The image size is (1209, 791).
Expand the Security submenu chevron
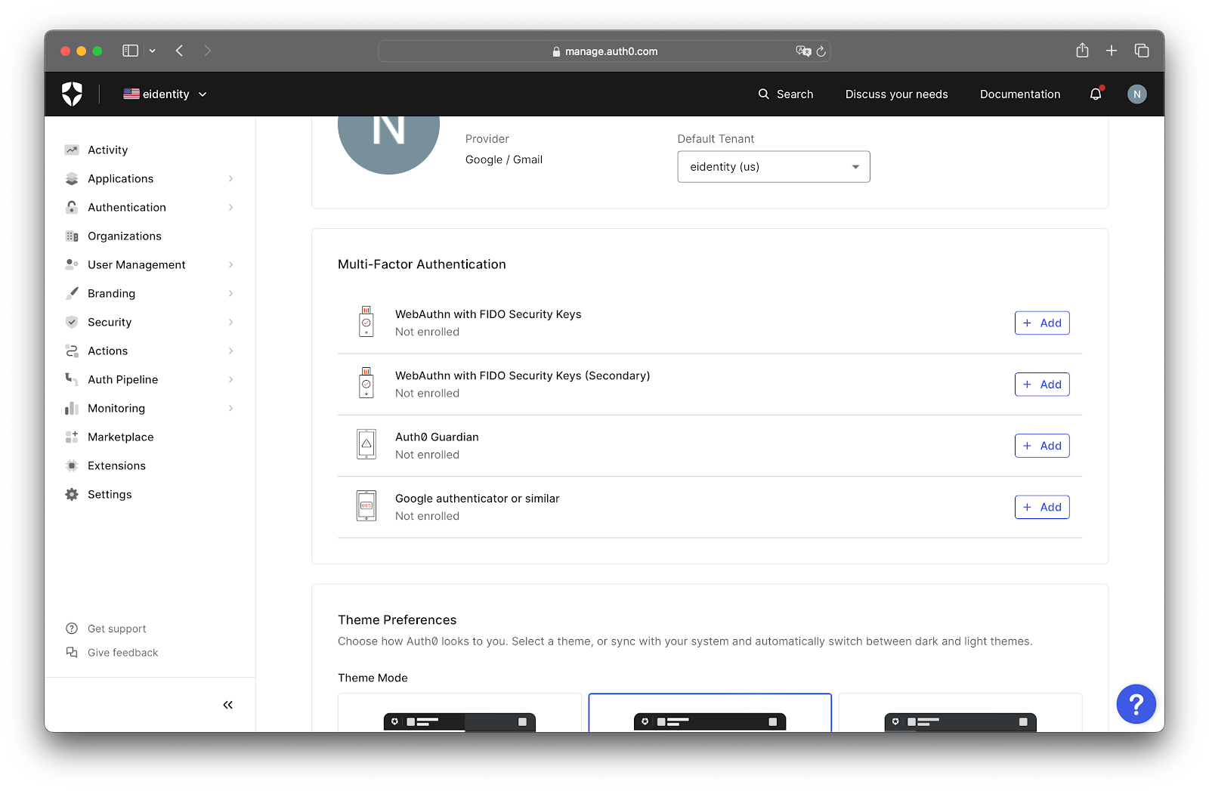[231, 322]
